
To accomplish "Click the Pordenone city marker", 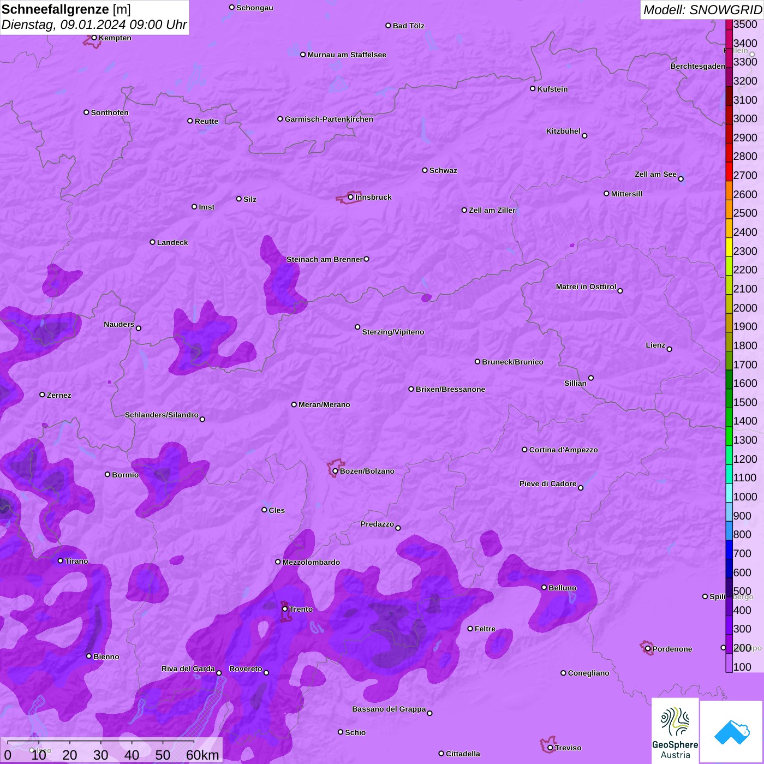I will (x=648, y=649).
